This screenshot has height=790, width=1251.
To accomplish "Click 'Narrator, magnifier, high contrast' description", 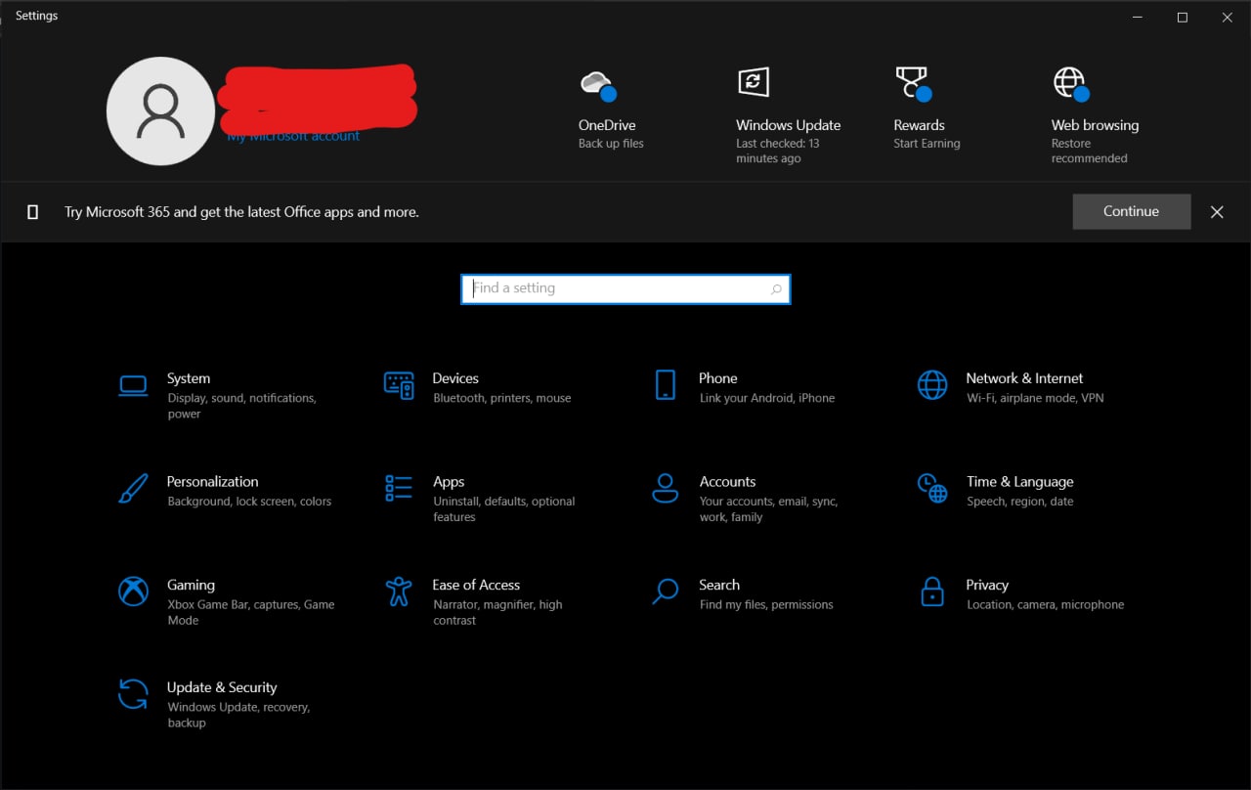I will point(497,612).
